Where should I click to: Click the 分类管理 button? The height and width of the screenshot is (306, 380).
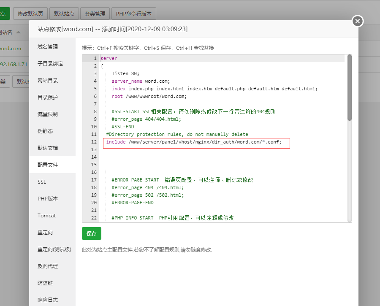pos(95,14)
